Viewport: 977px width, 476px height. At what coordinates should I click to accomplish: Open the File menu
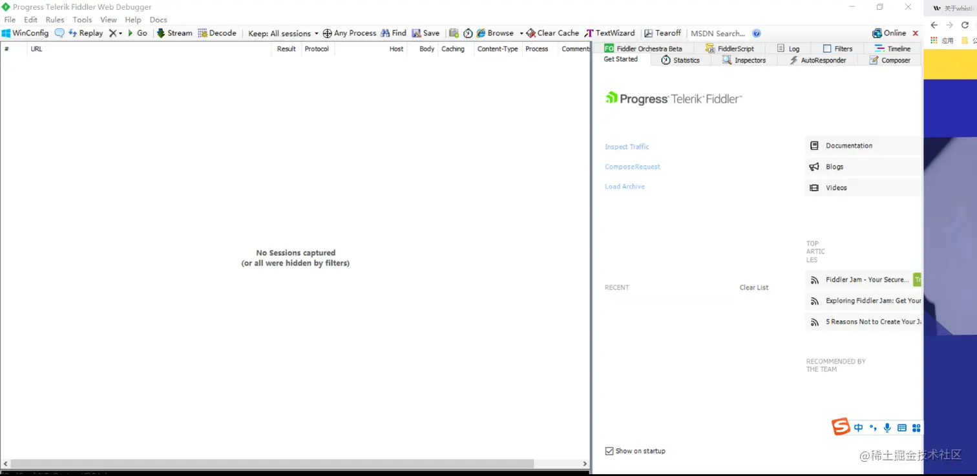(x=10, y=19)
